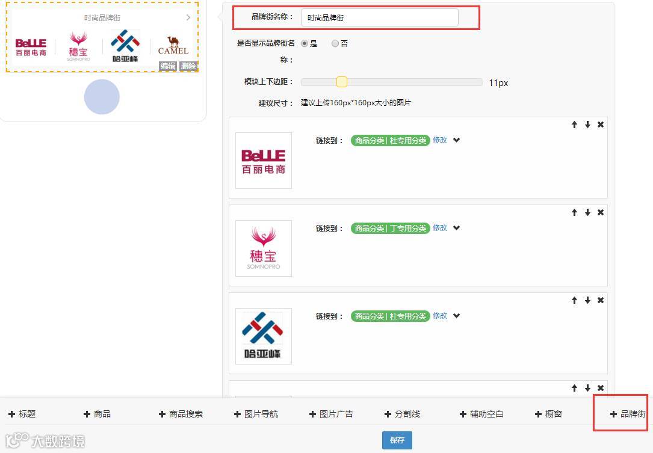Click the 保存 button

point(397,440)
